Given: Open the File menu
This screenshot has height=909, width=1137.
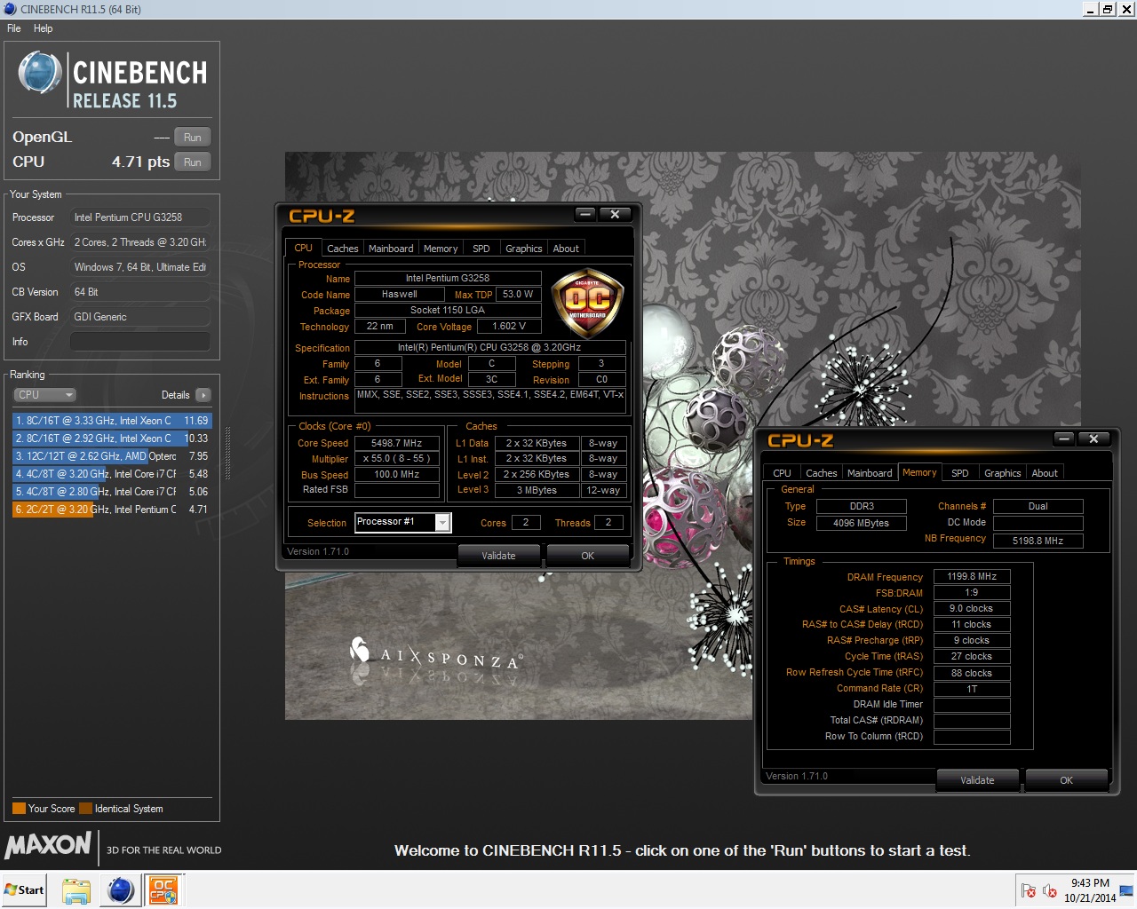Looking at the screenshot, I should pos(14,28).
